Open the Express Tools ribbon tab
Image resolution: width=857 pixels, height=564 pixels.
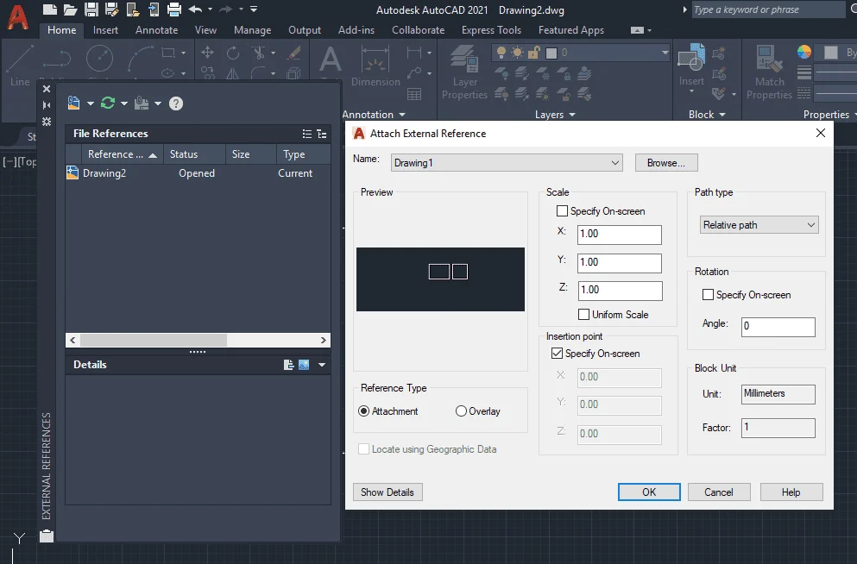tap(491, 30)
